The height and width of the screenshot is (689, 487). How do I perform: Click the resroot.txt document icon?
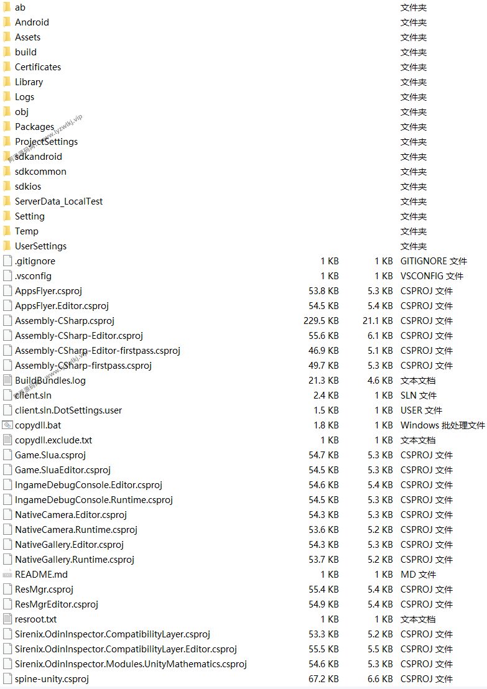(7, 619)
